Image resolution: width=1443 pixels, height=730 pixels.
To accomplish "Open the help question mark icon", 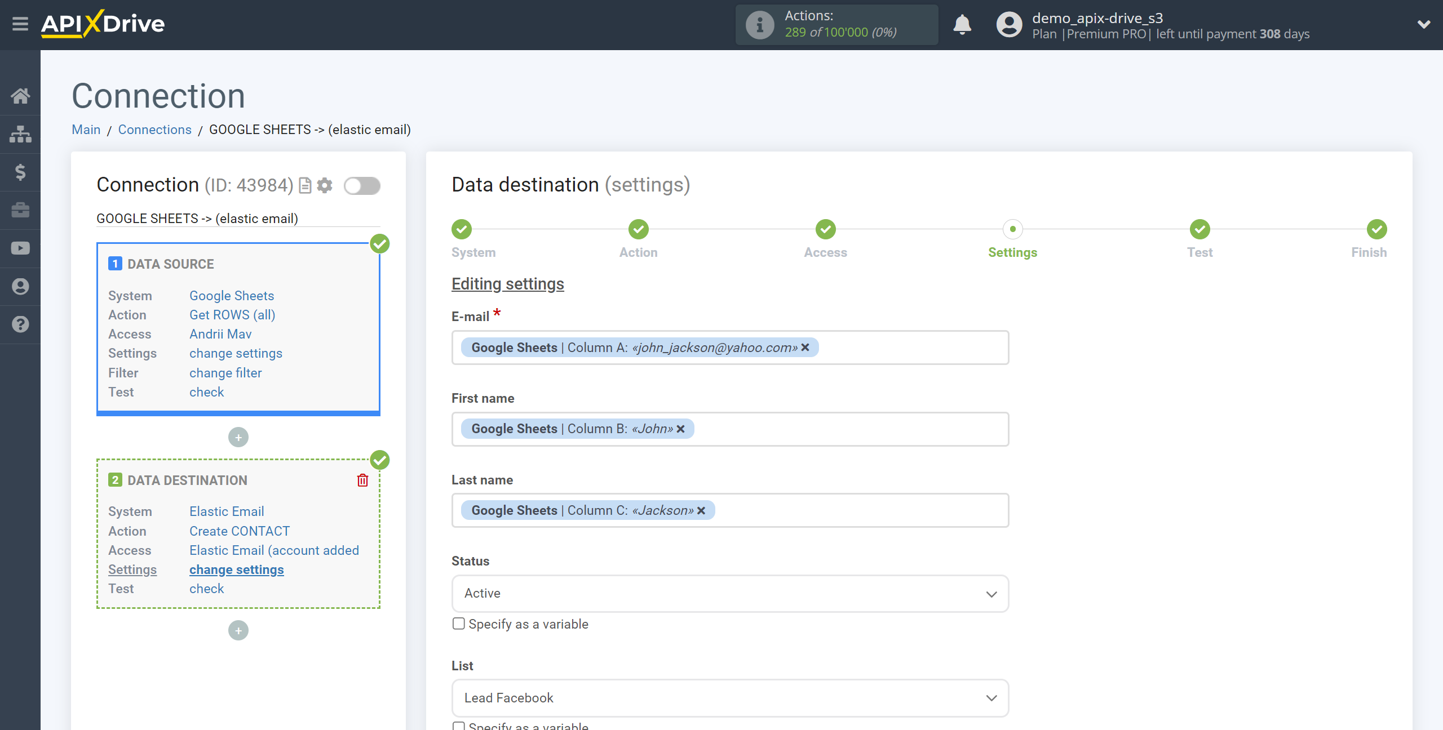I will [x=20, y=324].
